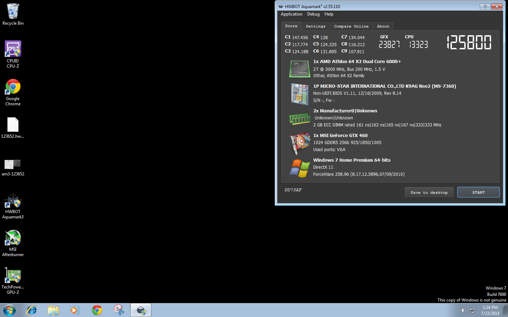Click the 125800 total score display
Viewport: 508px width, 317px height.
click(x=469, y=42)
